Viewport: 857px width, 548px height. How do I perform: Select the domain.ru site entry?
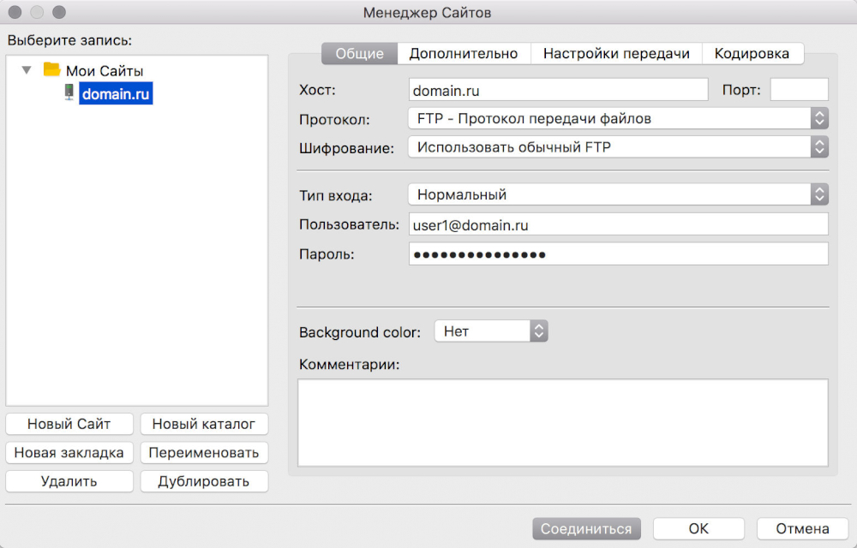point(117,94)
